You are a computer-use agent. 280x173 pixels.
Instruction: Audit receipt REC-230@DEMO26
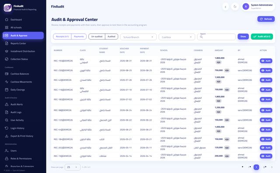click(266, 70)
